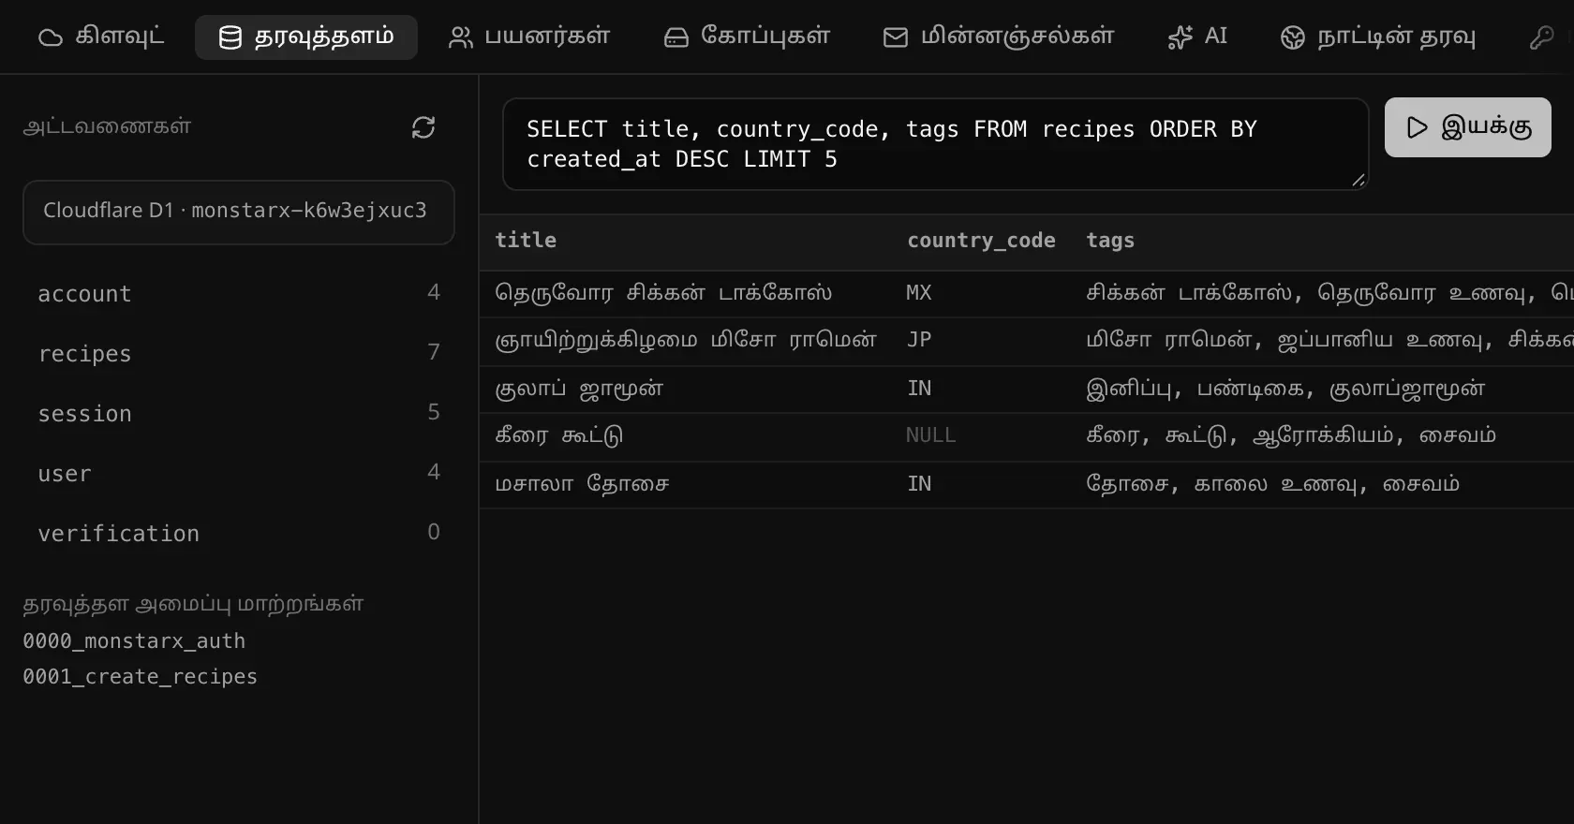This screenshot has width=1574, height=824.
Task: Run the query with இயக்கு button
Action: [1468, 127]
